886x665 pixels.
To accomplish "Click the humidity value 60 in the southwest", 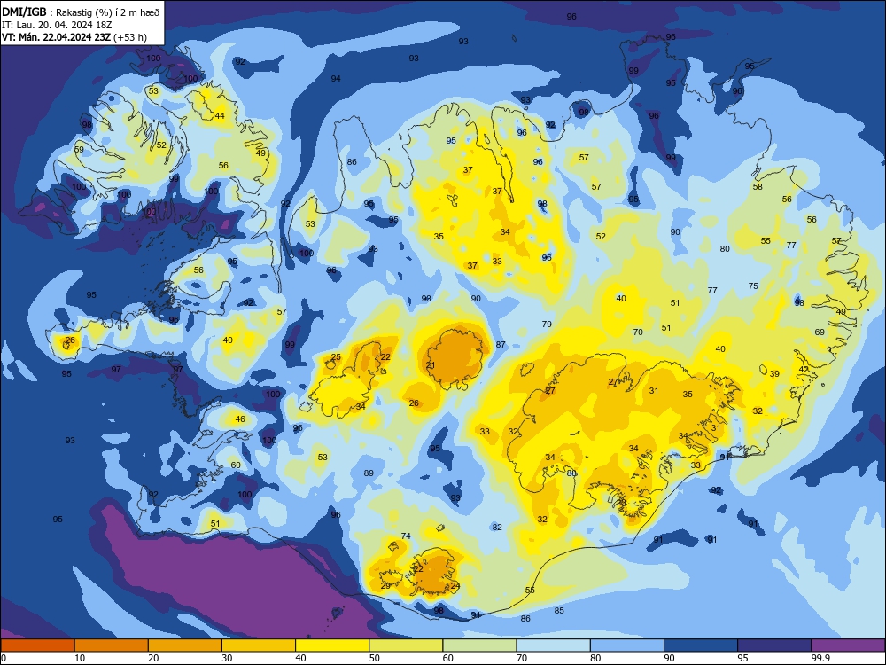I will pos(236,465).
